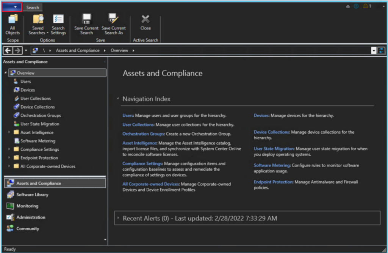Click Assets and Compliance breadcrumb

click(78, 51)
